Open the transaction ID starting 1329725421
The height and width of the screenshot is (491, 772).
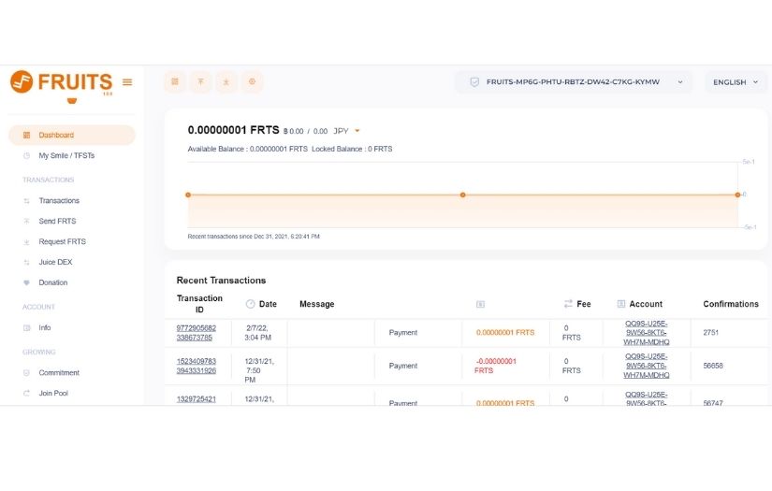pos(196,399)
